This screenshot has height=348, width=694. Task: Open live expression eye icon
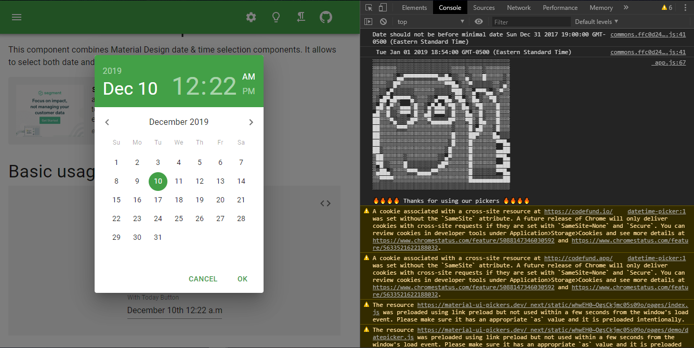pyautogui.click(x=479, y=22)
